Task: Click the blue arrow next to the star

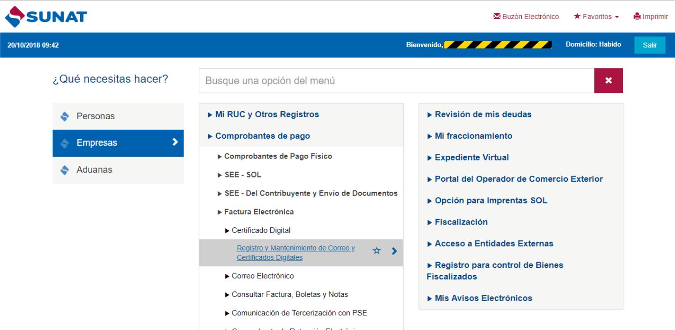Action: click(x=394, y=251)
